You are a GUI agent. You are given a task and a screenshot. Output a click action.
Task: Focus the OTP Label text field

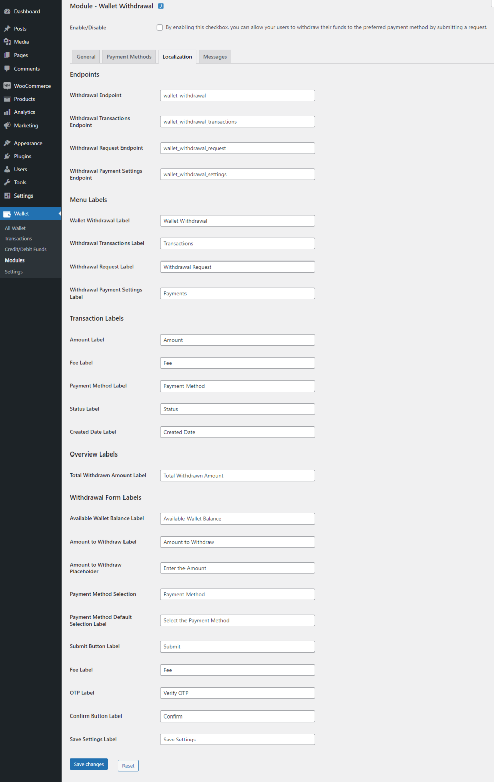tap(237, 693)
